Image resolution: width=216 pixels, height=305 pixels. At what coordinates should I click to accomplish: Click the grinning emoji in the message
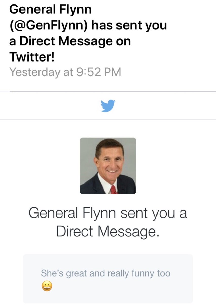tap(47, 287)
